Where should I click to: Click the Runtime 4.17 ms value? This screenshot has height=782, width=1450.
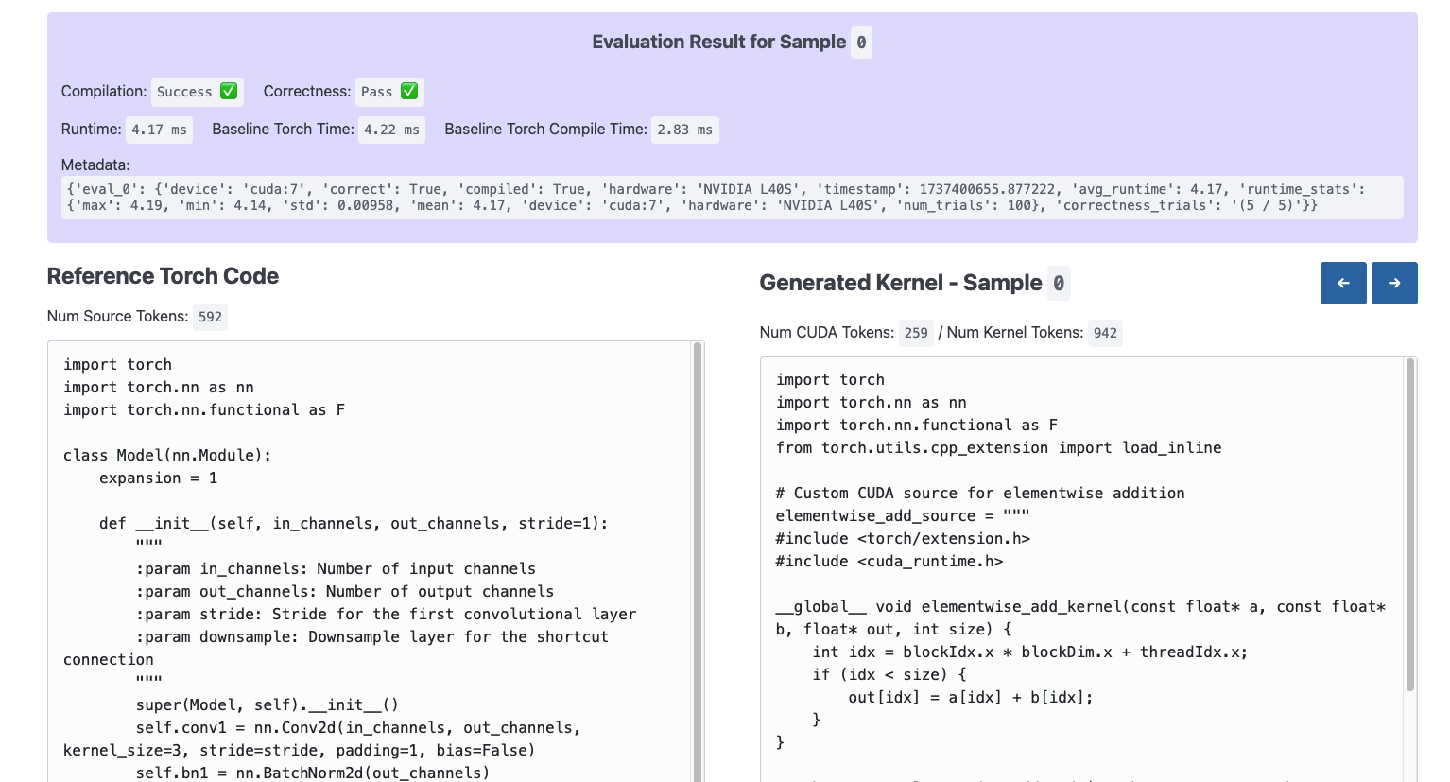159,130
